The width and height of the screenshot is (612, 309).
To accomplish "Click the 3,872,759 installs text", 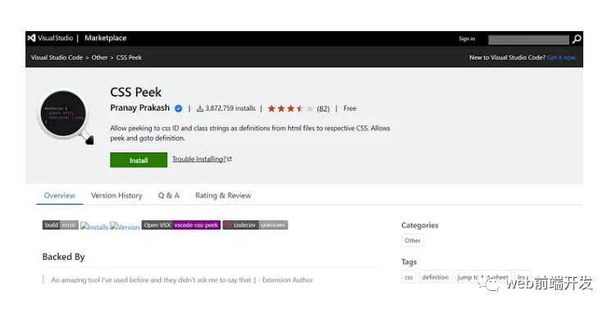I will point(231,108).
